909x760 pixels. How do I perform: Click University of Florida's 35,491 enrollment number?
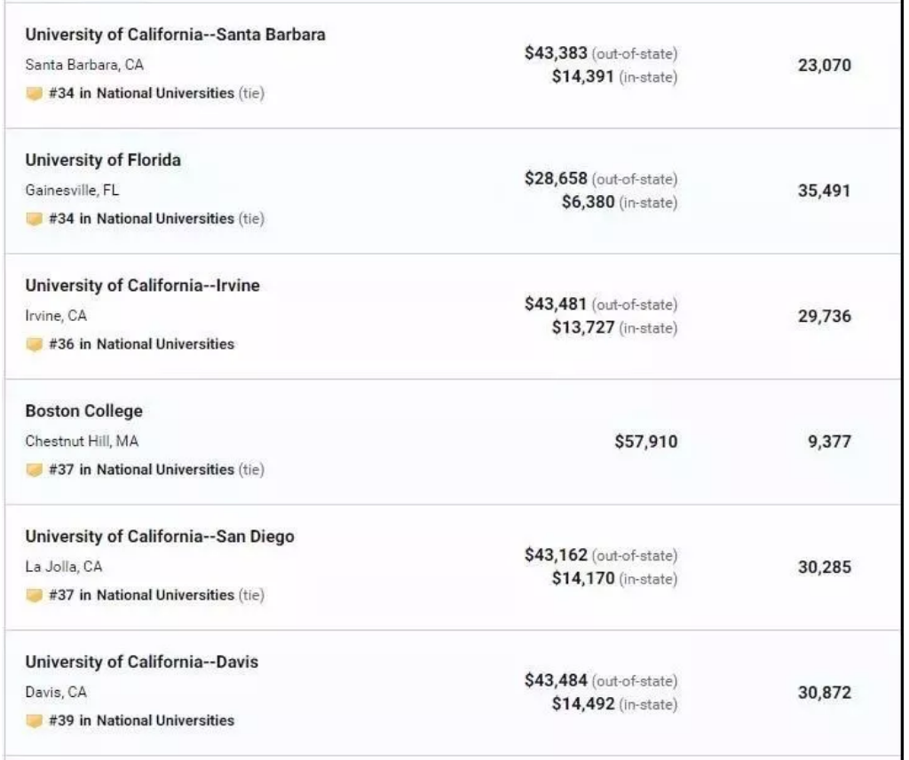click(824, 191)
